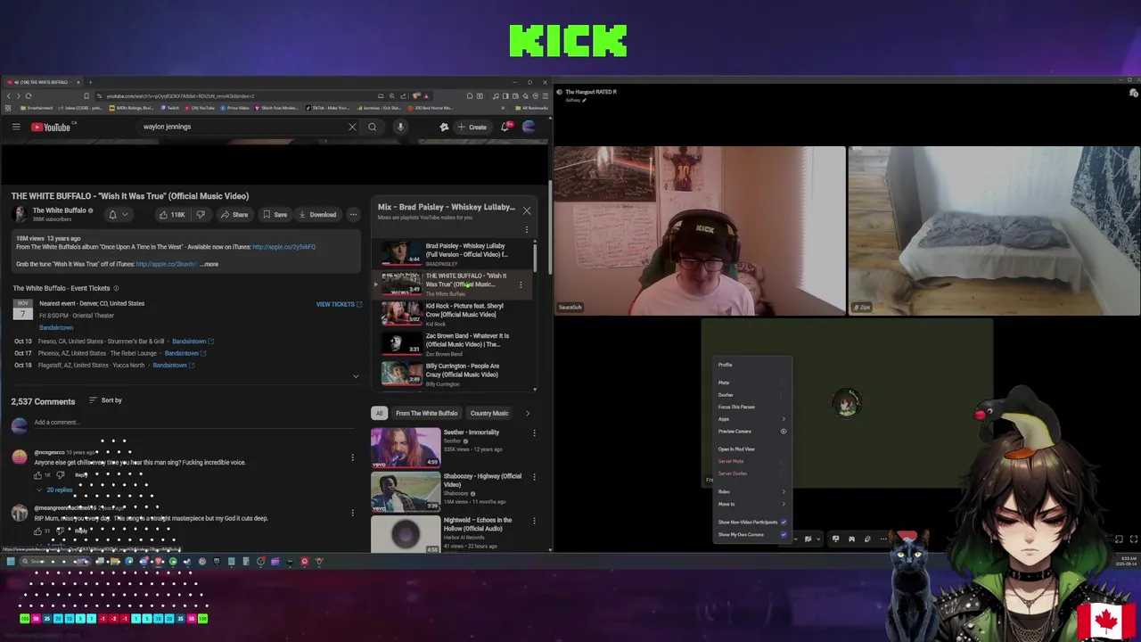Show more filter chips with the arrow
This screenshot has height=642, width=1141.
(x=527, y=413)
